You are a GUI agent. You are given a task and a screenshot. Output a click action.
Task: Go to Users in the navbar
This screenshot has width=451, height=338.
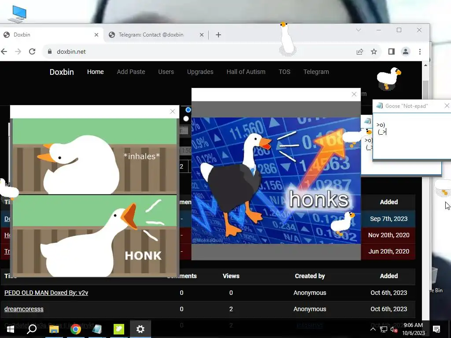tap(166, 72)
